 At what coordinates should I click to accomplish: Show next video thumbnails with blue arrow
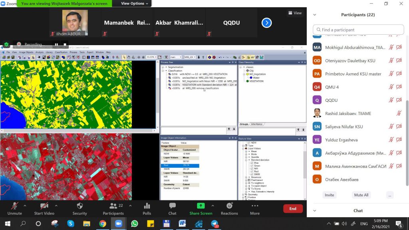[266, 23]
